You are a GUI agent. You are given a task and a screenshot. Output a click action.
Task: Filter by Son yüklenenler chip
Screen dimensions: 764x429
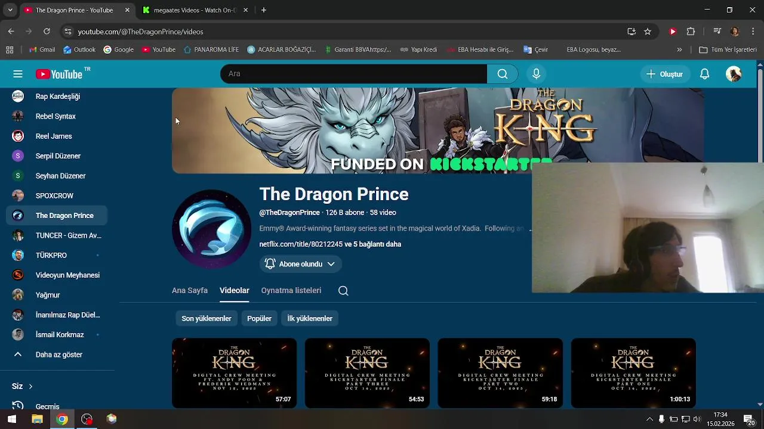[x=207, y=319]
